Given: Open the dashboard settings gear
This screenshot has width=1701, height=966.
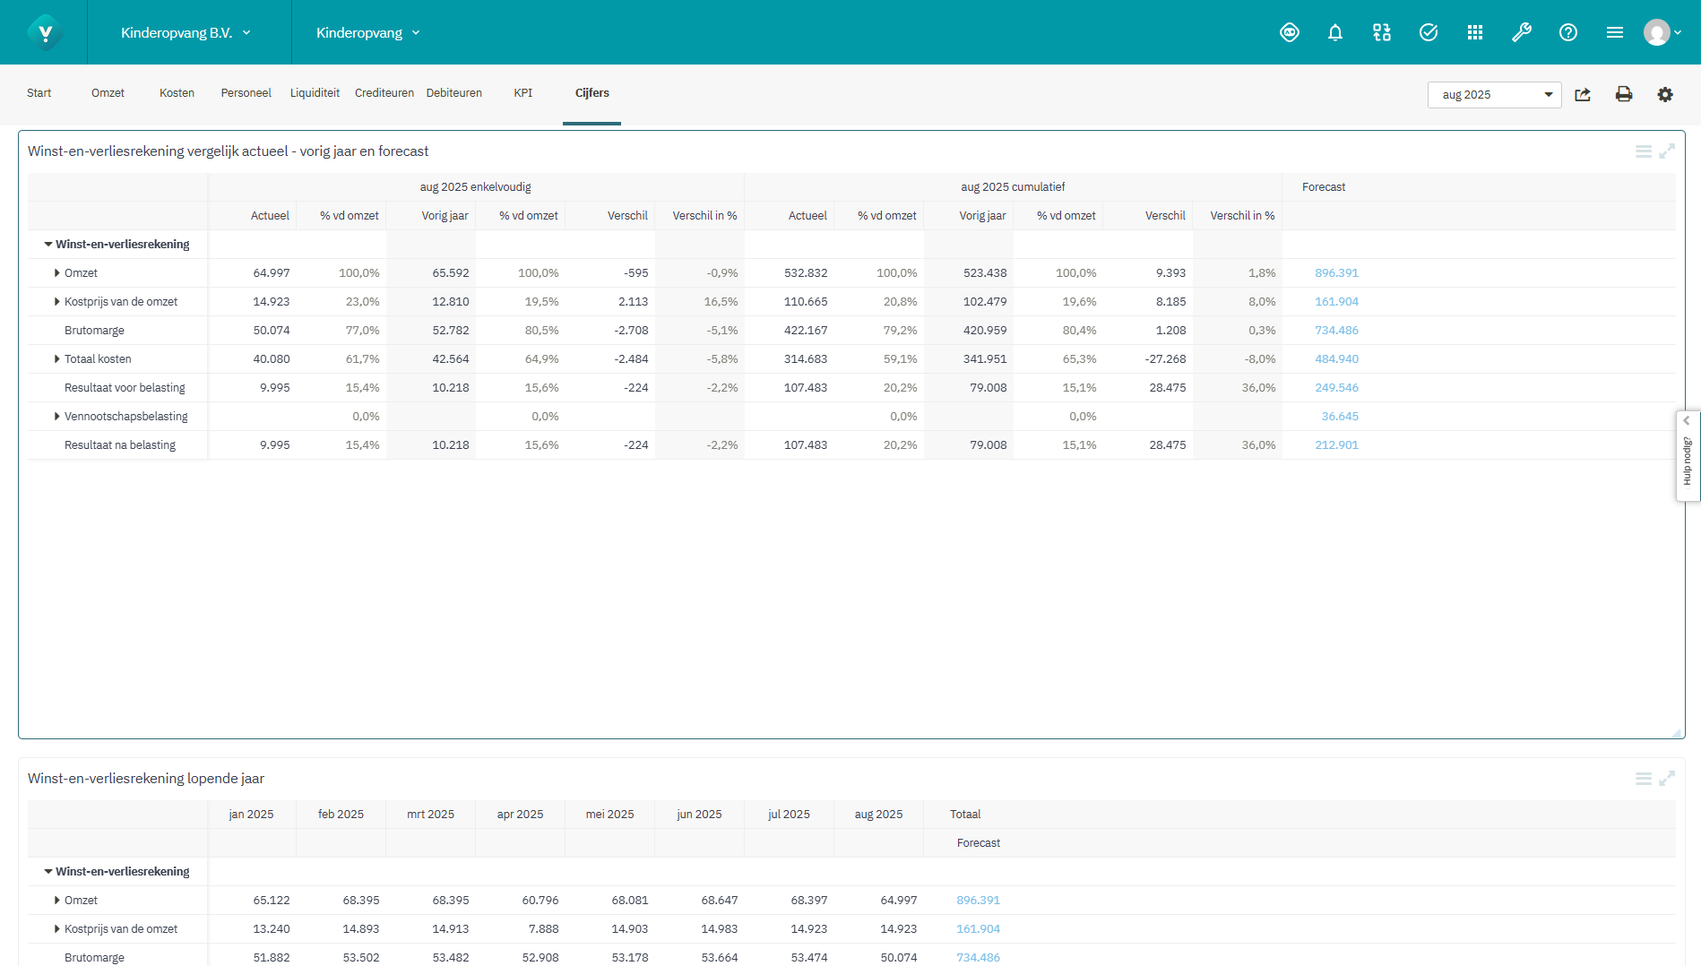Looking at the screenshot, I should (x=1665, y=95).
